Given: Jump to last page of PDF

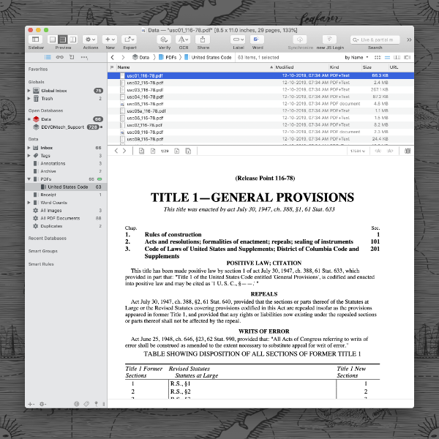Looking at the screenshot, I should click(x=188, y=151).
